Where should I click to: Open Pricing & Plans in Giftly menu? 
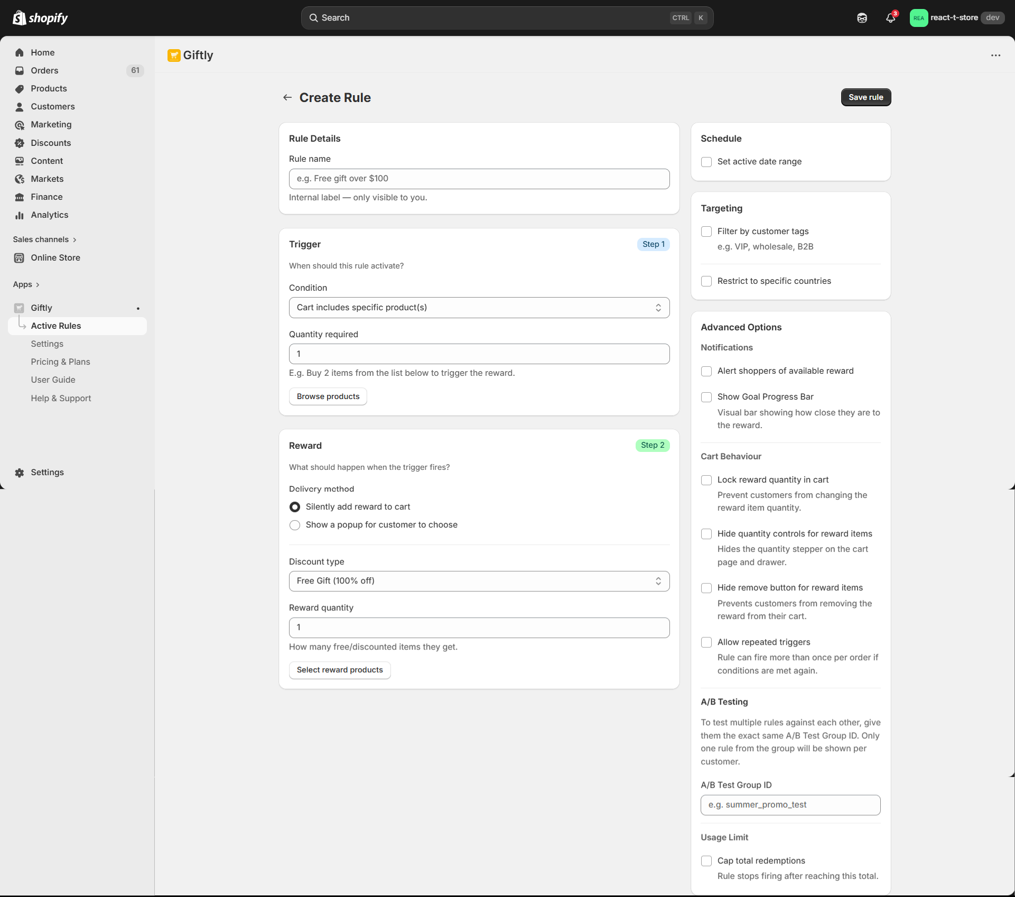[60, 362]
